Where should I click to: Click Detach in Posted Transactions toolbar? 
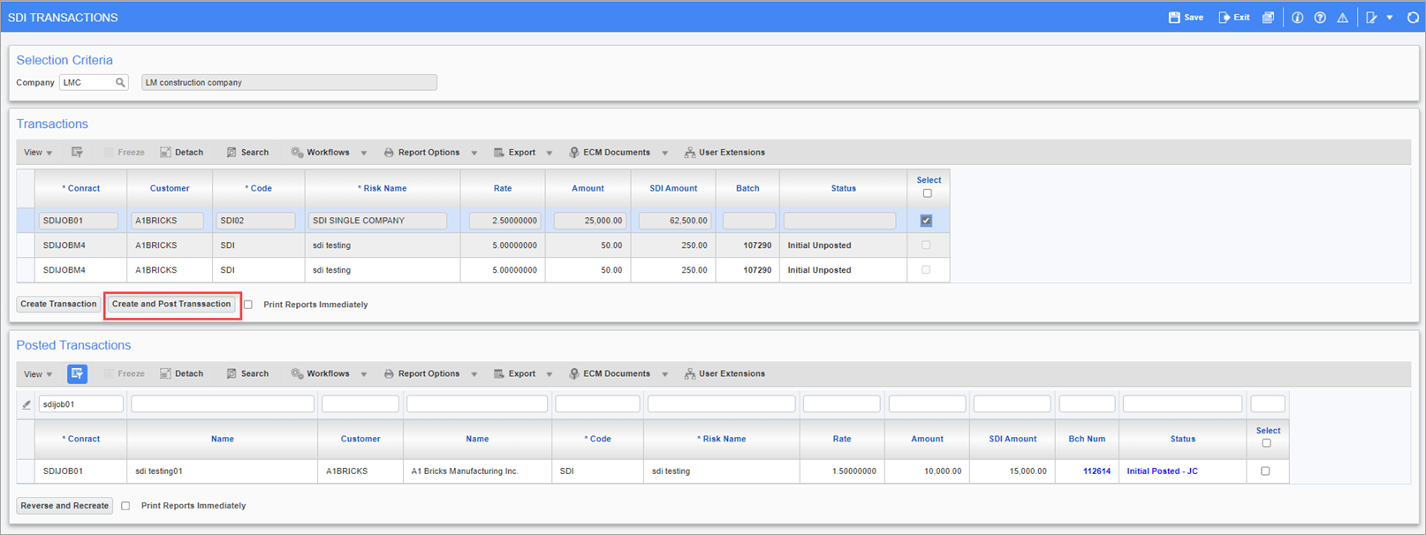click(x=181, y=373)
